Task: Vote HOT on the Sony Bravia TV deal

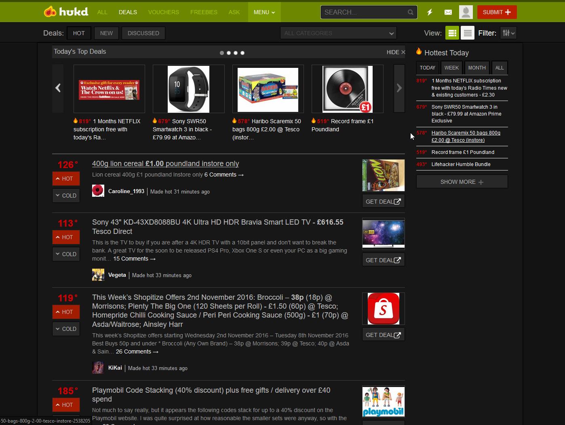Action: click(x=66, y=237)
